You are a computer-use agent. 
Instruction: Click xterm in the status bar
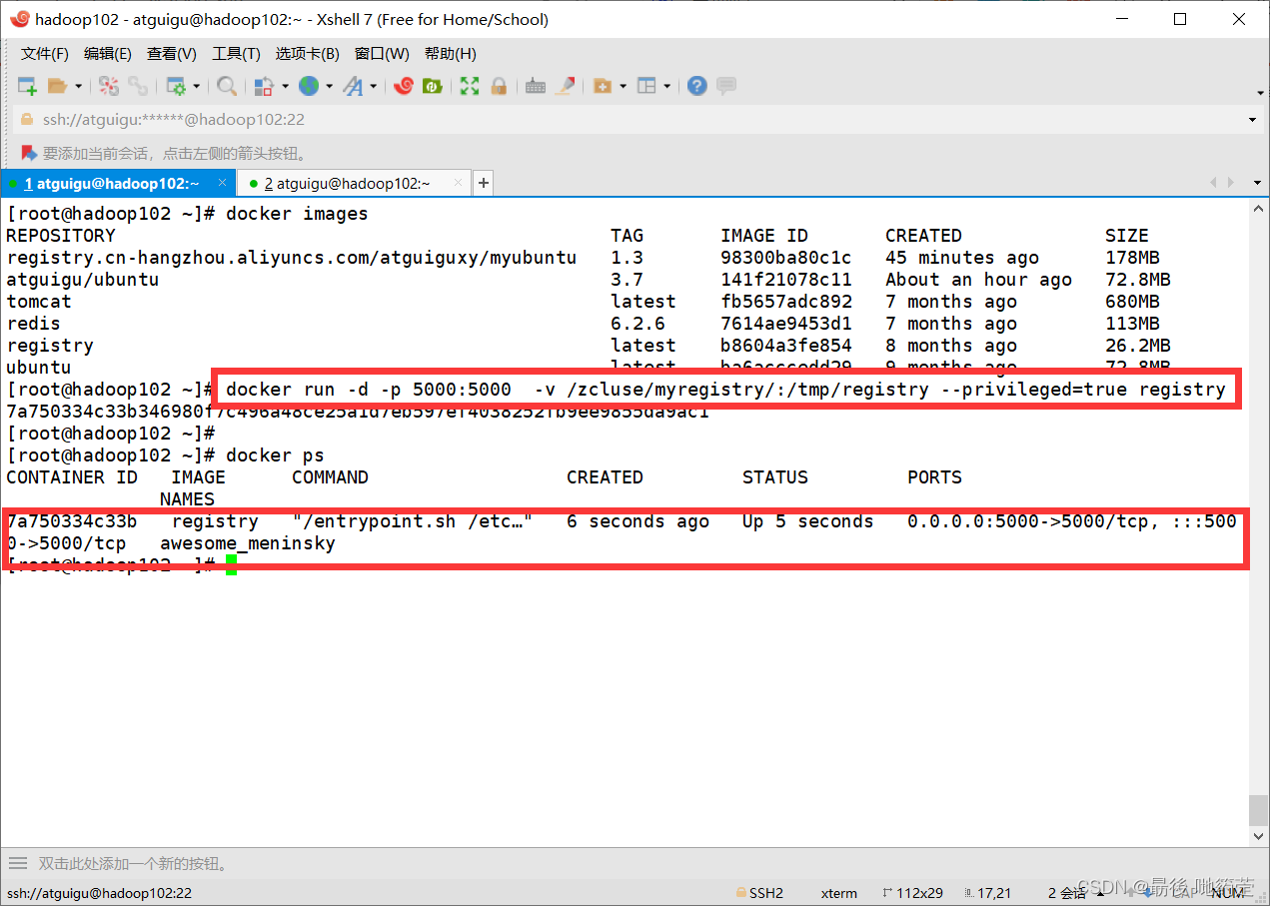[x=839, y=892]
